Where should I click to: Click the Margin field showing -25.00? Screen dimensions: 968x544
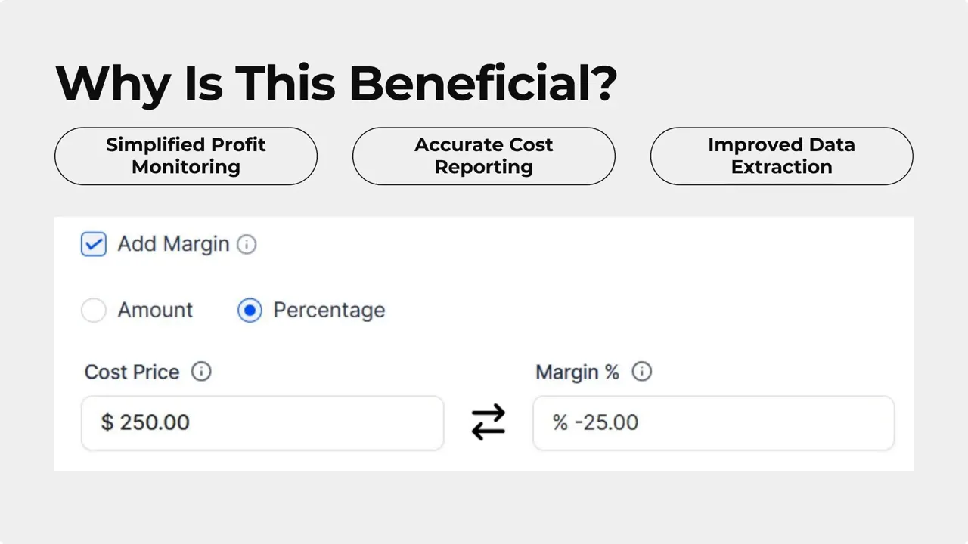point(713,422)
